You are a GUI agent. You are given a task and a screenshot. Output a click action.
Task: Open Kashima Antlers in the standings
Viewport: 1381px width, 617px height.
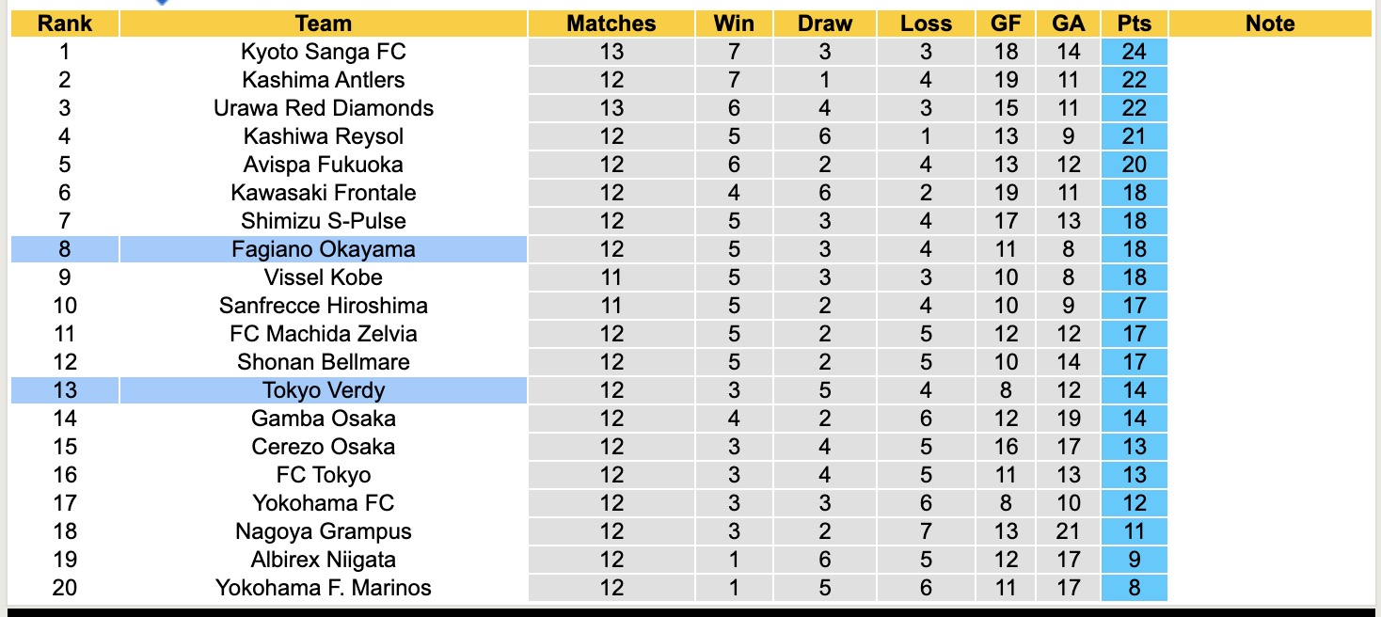click(x=323, y=80)
